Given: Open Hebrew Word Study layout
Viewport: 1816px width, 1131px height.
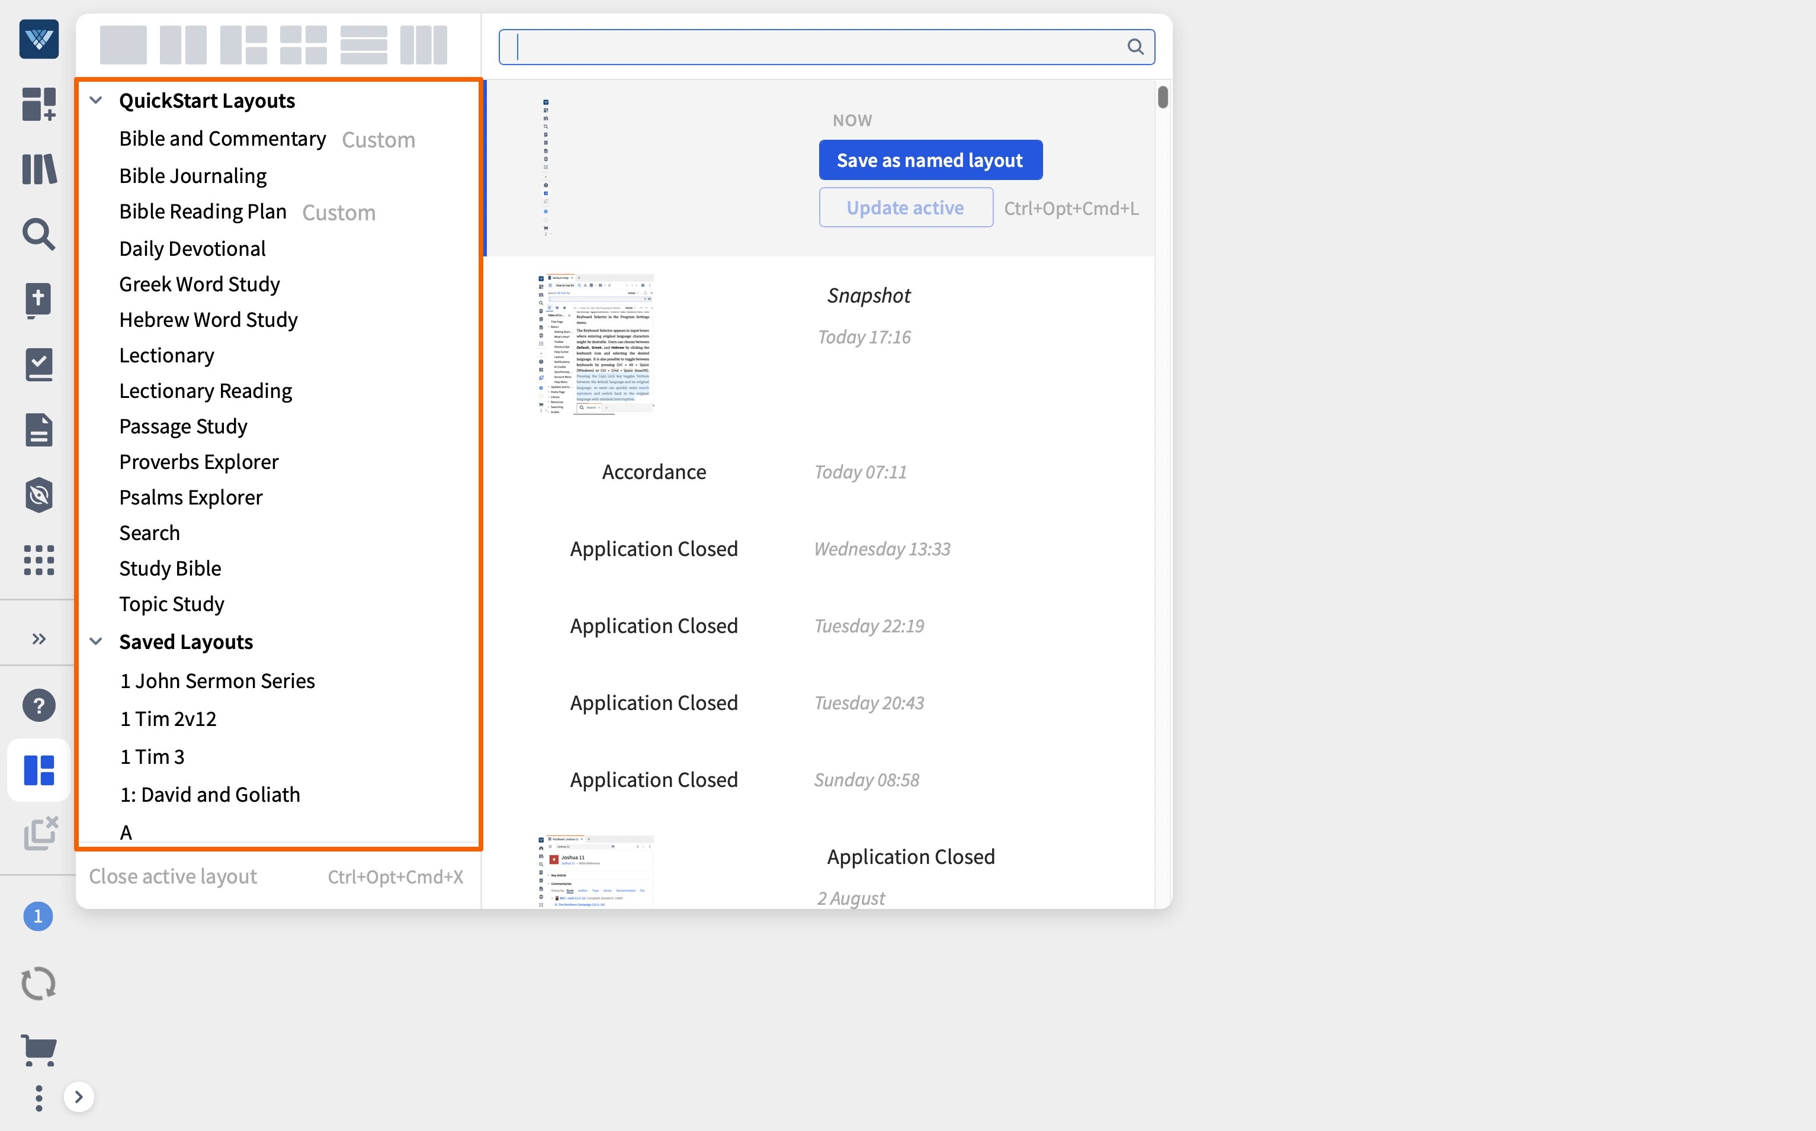Looking at the screenshot, I should (208, 319).
